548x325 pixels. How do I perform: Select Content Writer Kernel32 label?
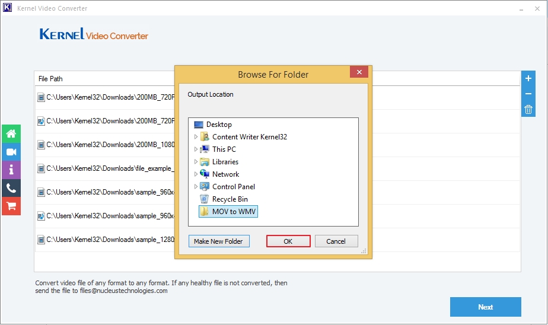[250, 136]
